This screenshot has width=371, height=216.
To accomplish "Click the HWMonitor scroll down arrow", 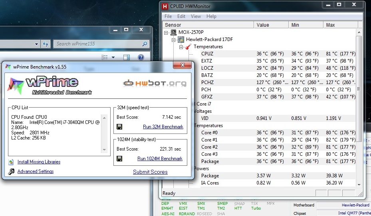I will (359, 185).
